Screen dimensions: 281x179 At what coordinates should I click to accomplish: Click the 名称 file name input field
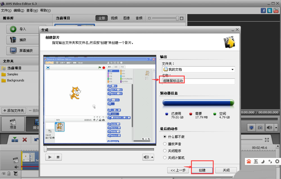pyautogui.click(x=199, y=81)
